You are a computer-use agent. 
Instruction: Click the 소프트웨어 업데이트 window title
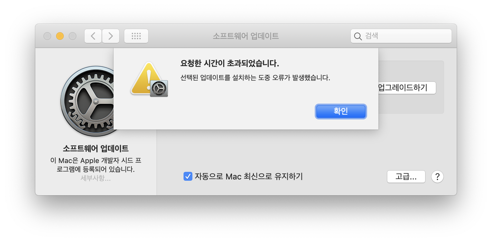pos(246,36)
